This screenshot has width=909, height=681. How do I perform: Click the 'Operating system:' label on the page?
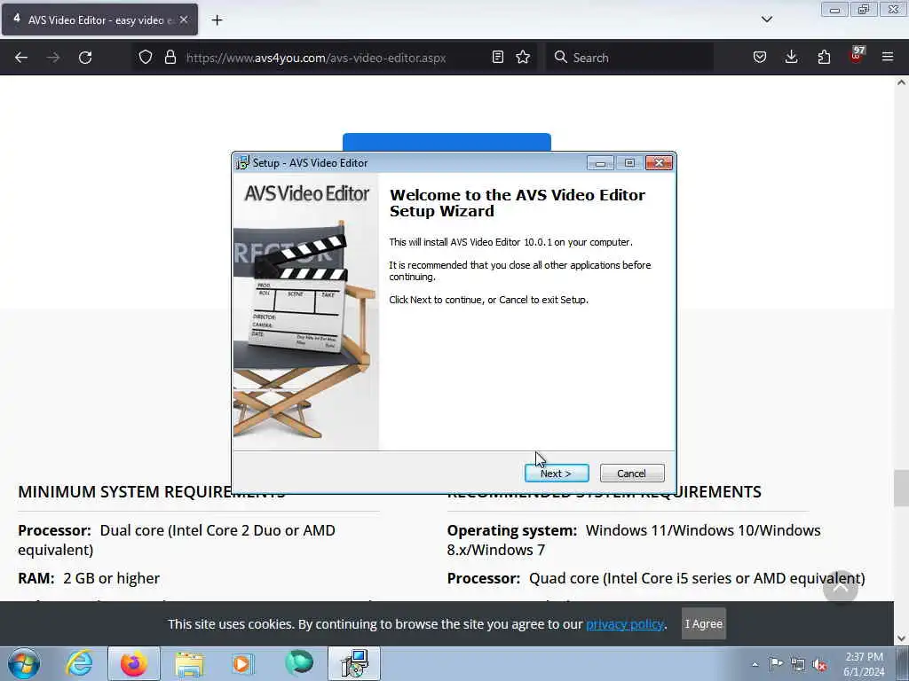(x=512, y=530)
